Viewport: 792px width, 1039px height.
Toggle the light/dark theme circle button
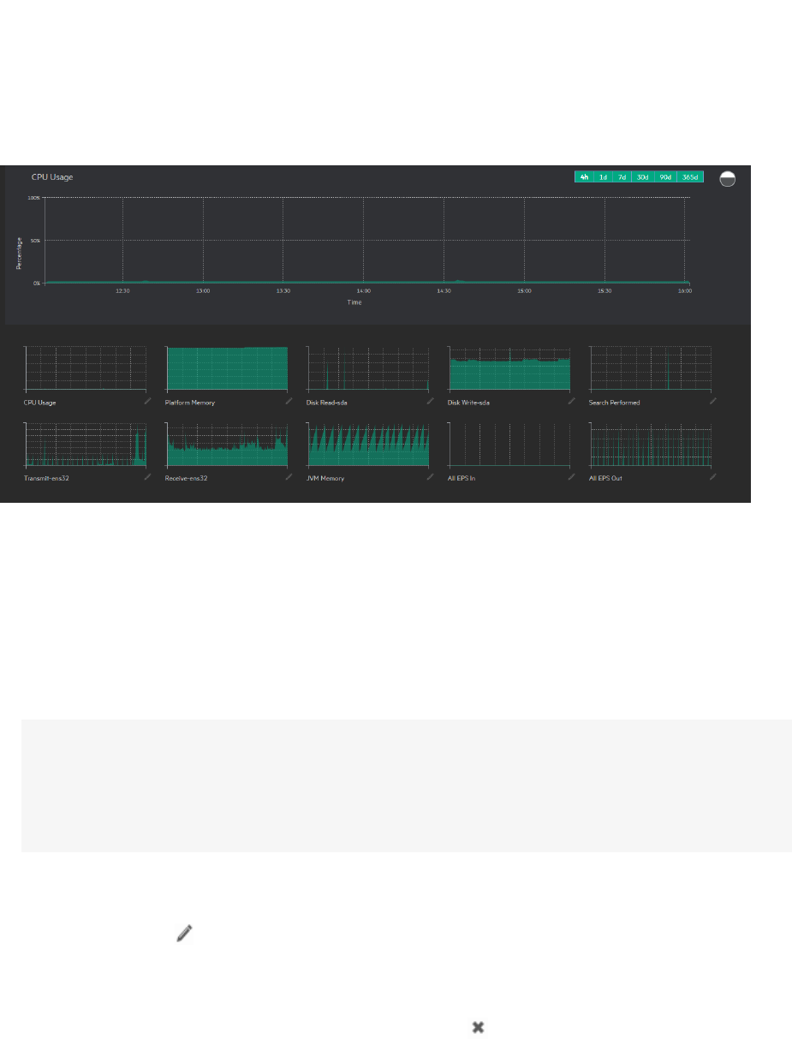click(727, 178)
